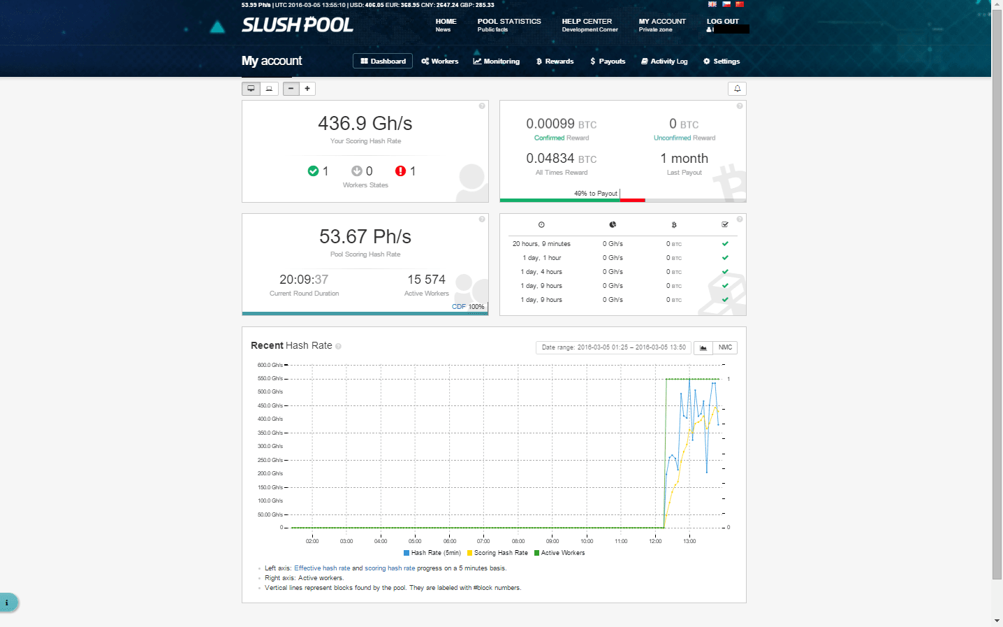Go to HOME News menu
This screenshot has width=1003, height=627.
[x=446, y=25]
